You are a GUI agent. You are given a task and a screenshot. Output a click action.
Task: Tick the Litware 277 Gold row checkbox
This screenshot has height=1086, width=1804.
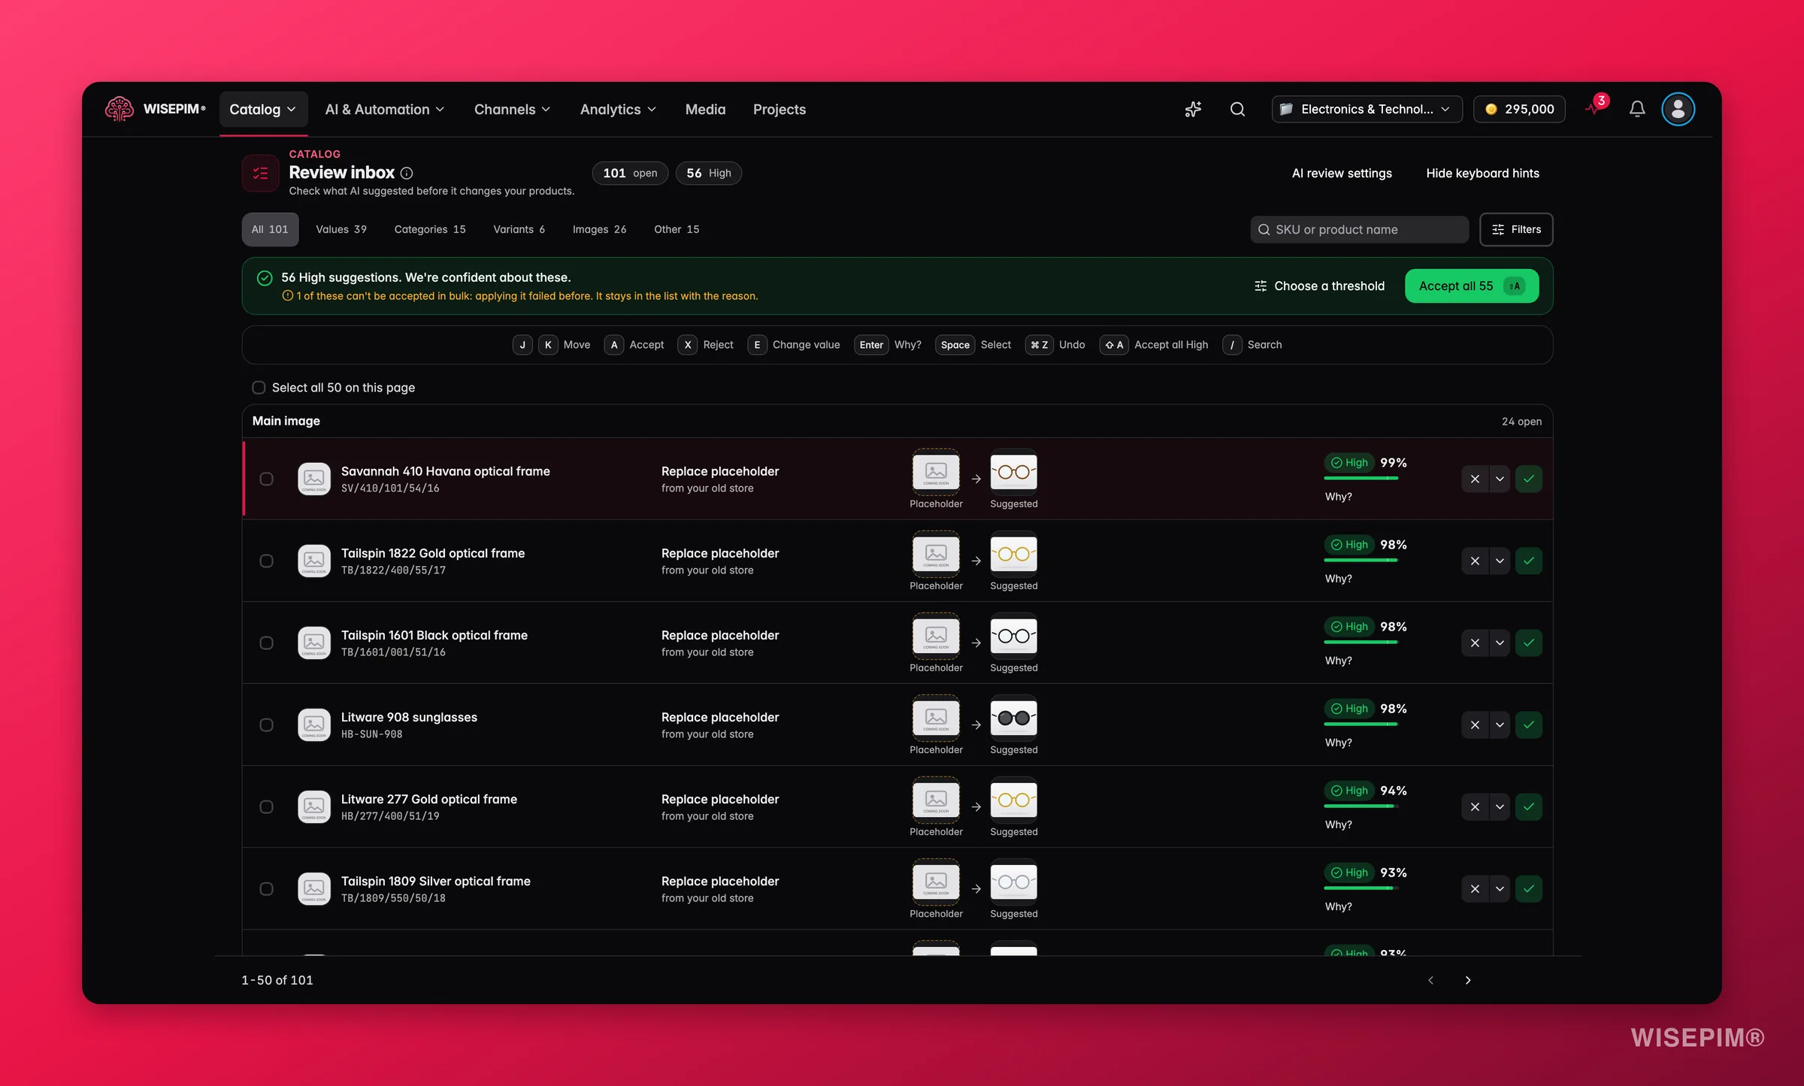click(266, 806)
